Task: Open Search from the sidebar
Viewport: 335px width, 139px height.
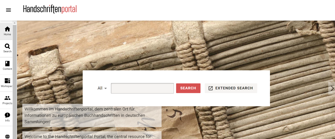Action: click(x=7, y=48)
